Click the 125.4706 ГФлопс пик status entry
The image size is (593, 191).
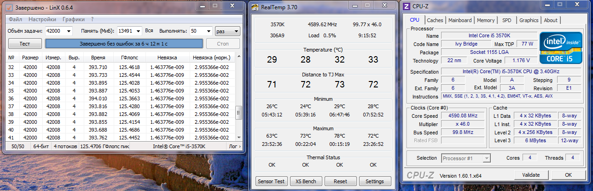(x=104, y=146)
